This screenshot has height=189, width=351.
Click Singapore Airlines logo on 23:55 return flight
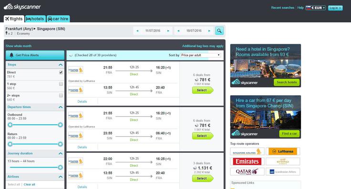click(76, 136)
